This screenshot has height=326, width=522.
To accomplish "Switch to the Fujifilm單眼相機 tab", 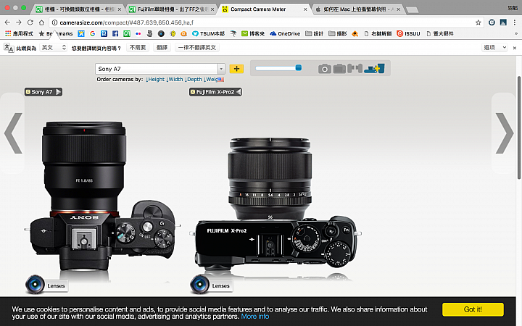I will pyautogui.click(x=172, y=9).
